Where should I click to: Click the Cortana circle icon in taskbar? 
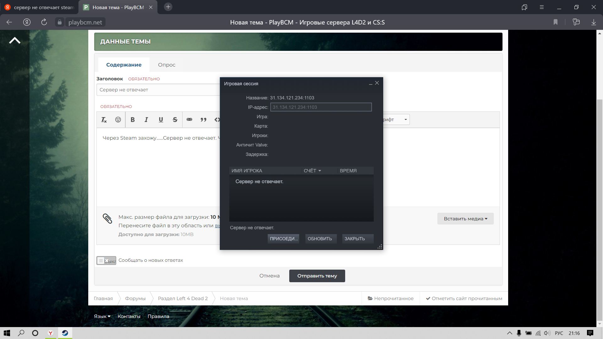pos(35,333)
